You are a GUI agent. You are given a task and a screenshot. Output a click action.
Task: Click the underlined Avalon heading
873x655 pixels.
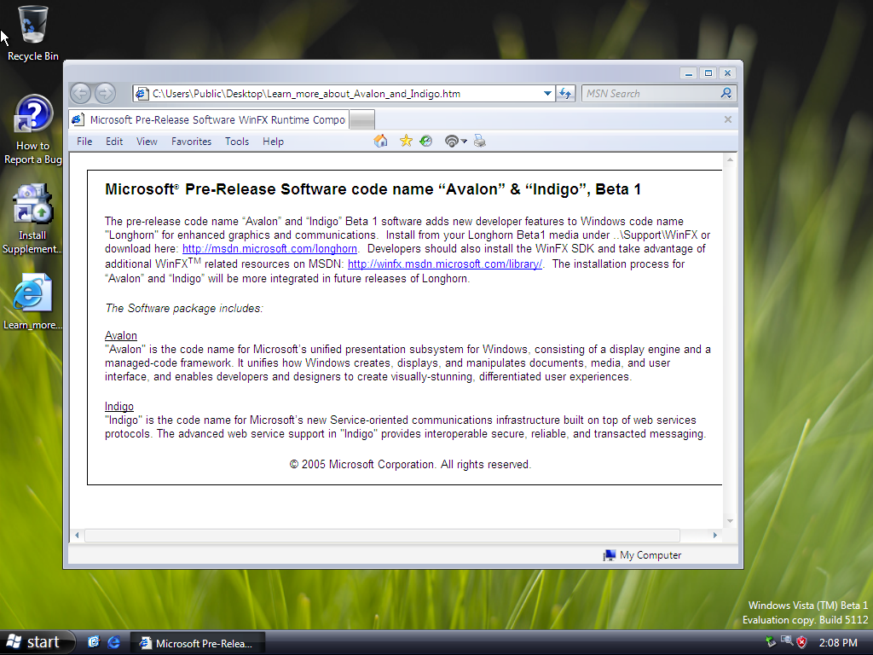(121, 335)
